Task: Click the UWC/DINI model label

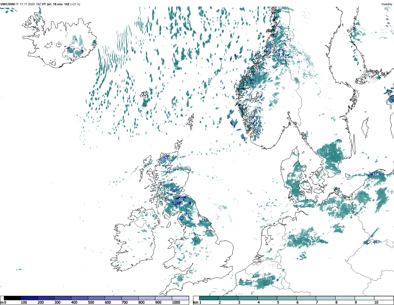Action: tap(8, 4)
